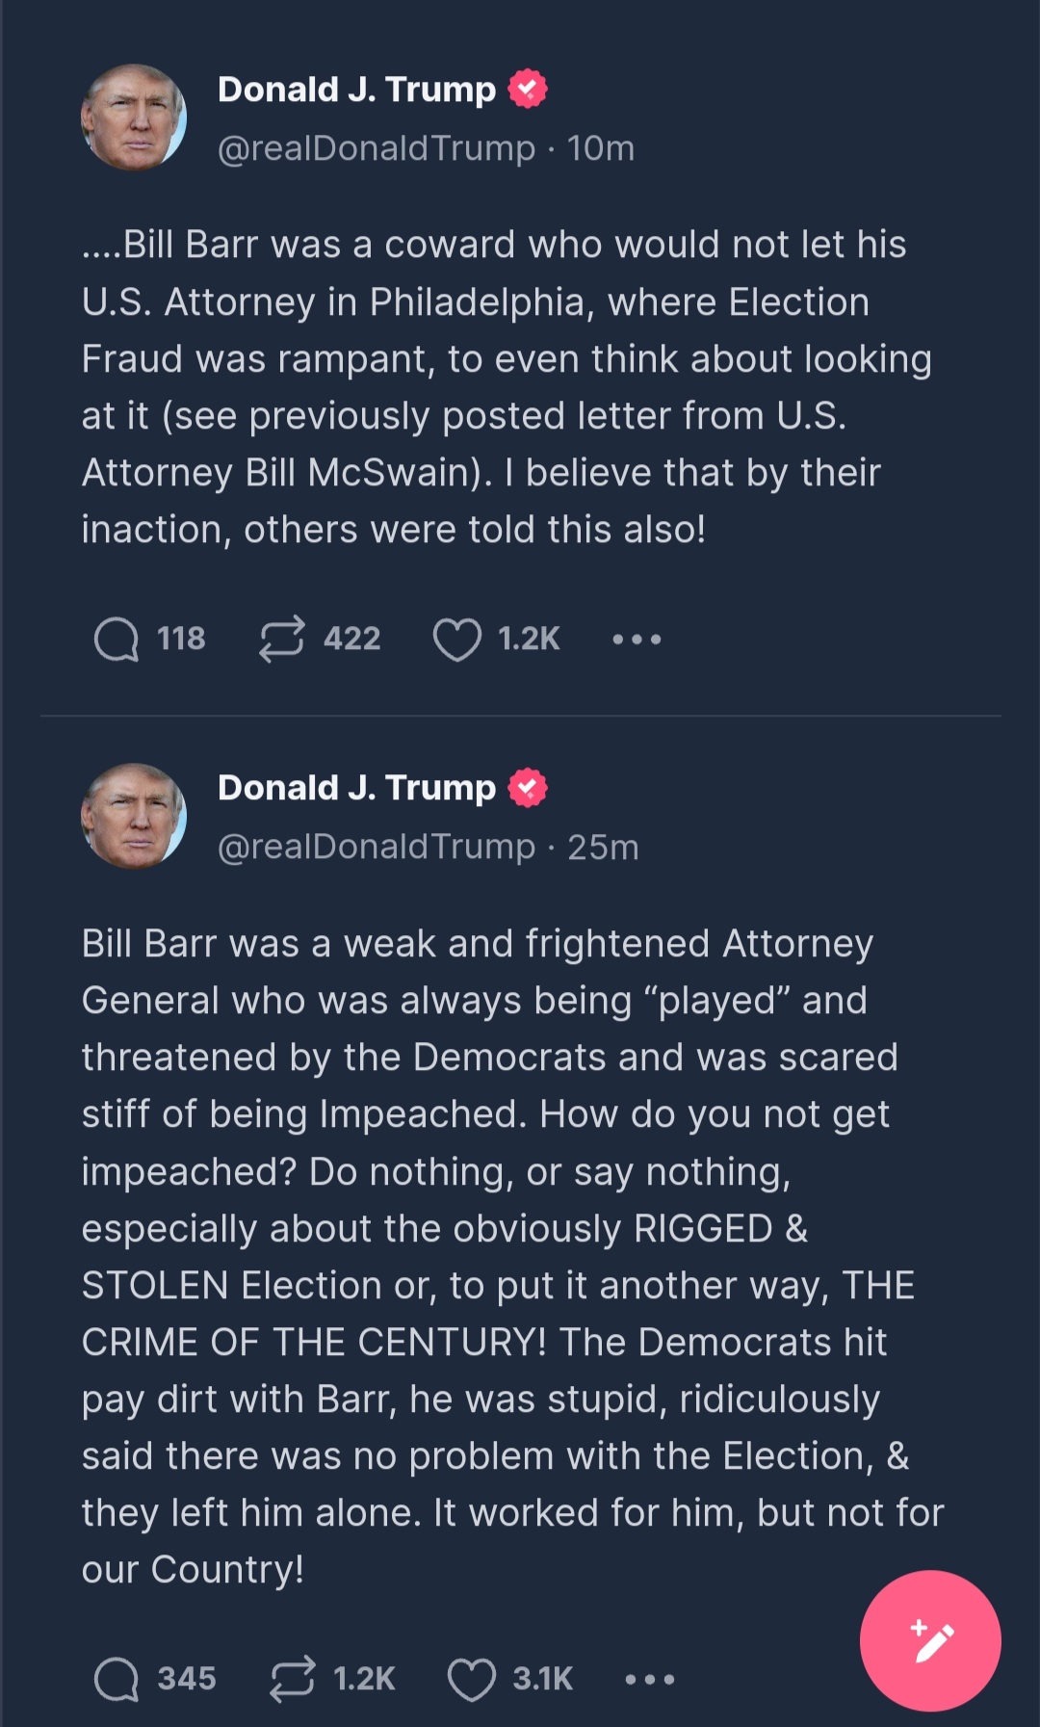Open Donald J. Trump name on the 25m post
1040x1727 pixels.
point(356,788)
